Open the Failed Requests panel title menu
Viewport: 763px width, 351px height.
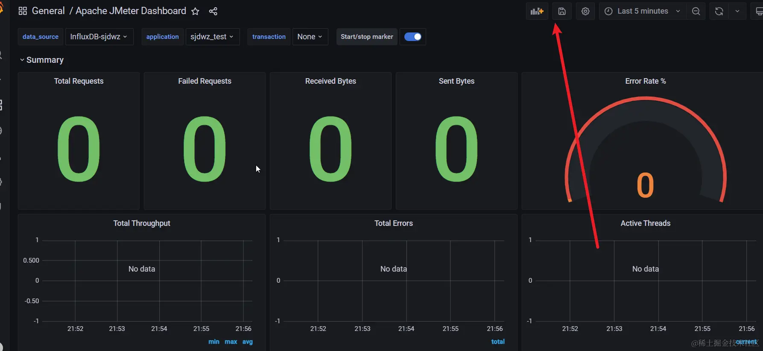[x=205, y=81]
